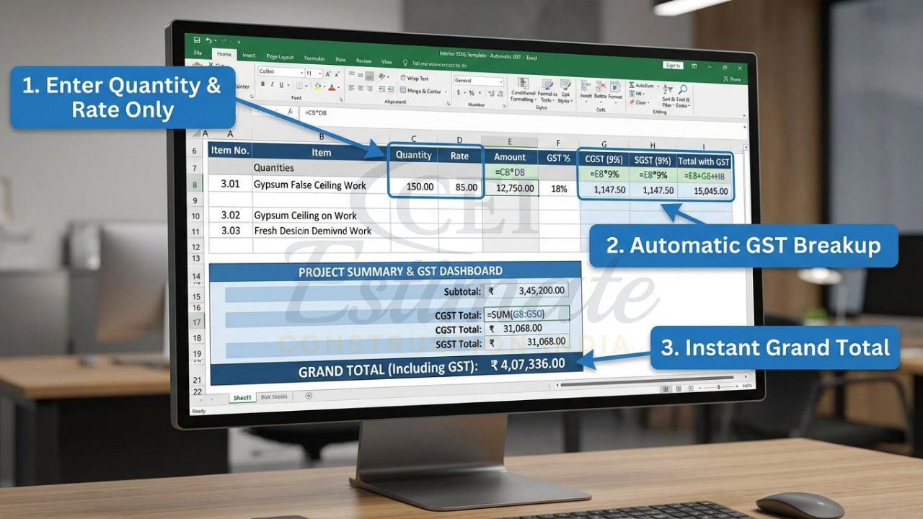Toggle italic formatting
Viewport: 923px width, 519px height.
tap(272, 84)
